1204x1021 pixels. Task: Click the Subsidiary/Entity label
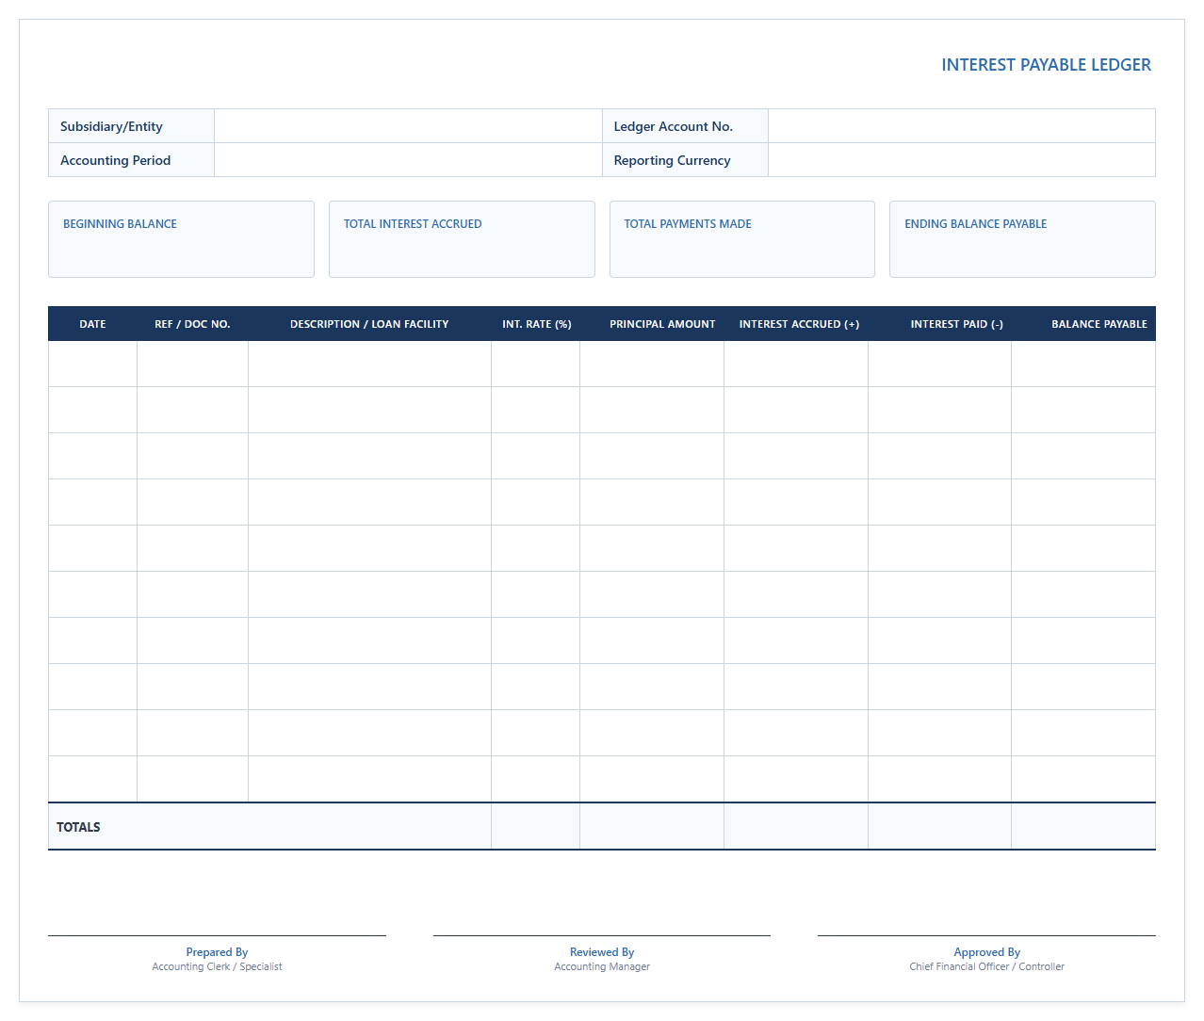coord(111,126)
